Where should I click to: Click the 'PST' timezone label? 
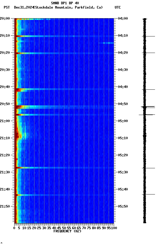tap(7, 7)
